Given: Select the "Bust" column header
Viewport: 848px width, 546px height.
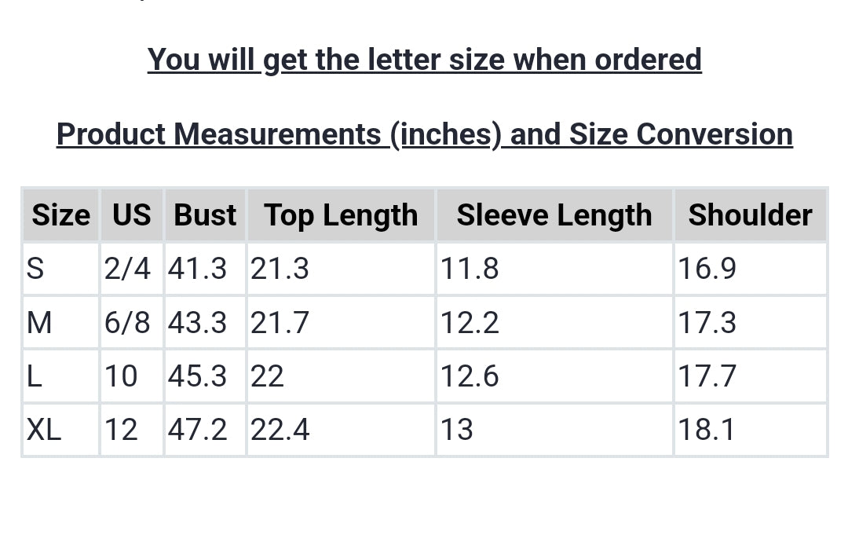Looking at the screenshot, I should pyautogui.click(x=205, y=215).
